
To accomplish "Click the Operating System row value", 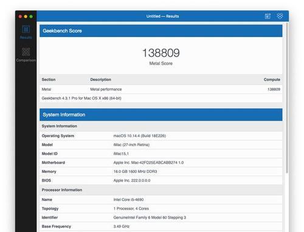I will point(139,136).
